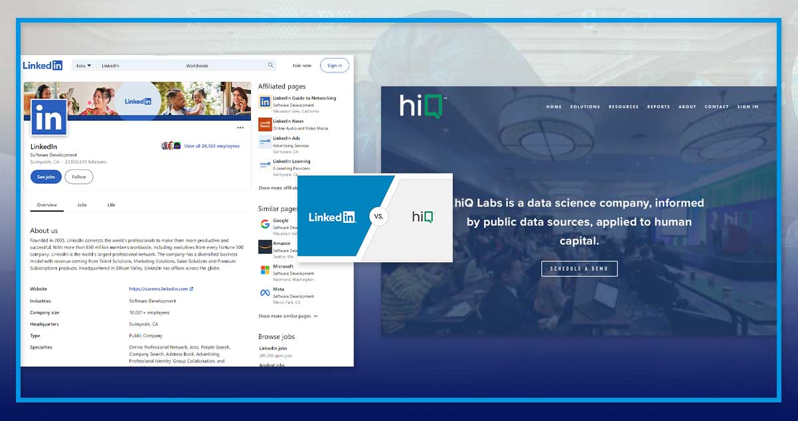798x421 pixels.
Task: Click the hiQ logo on the hiQ website
Action: [x=423, y=107]
